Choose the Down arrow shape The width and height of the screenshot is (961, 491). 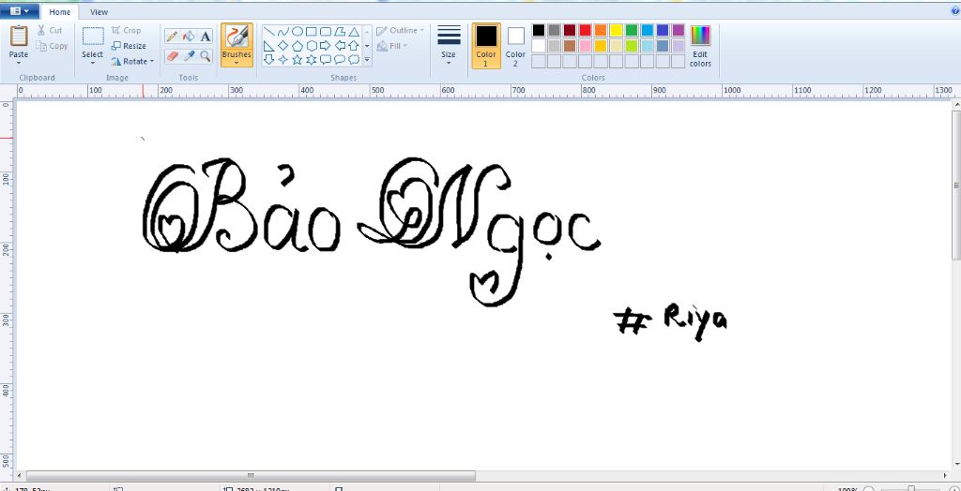tap(268, 59)
